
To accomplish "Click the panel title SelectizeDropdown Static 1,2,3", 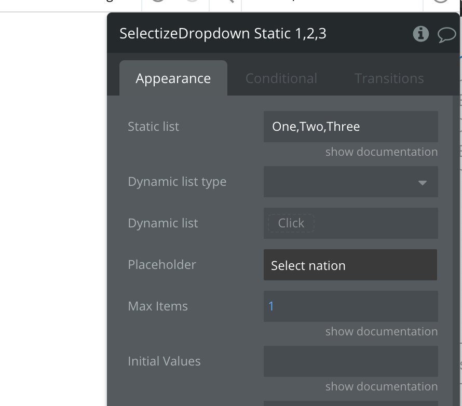I will (223, 34).
